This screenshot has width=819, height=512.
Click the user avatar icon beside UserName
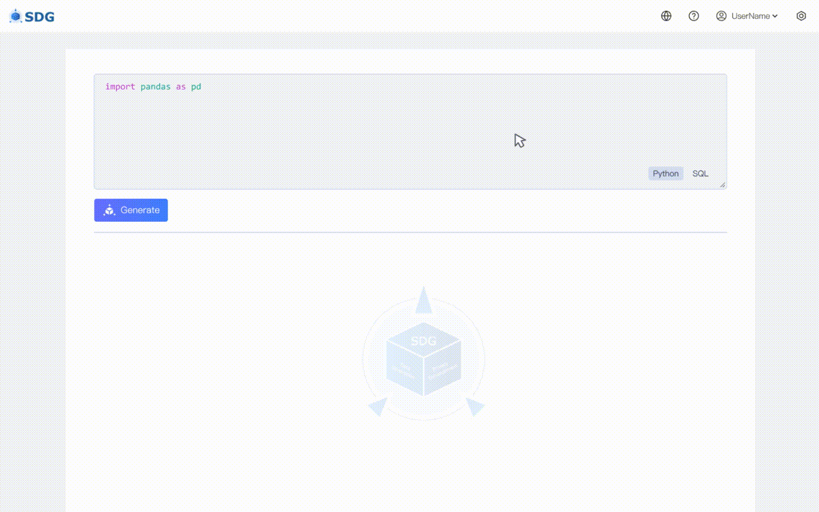(x=720, y=16)
